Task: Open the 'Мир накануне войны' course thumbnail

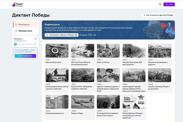Action: click(x=57, y=51)
